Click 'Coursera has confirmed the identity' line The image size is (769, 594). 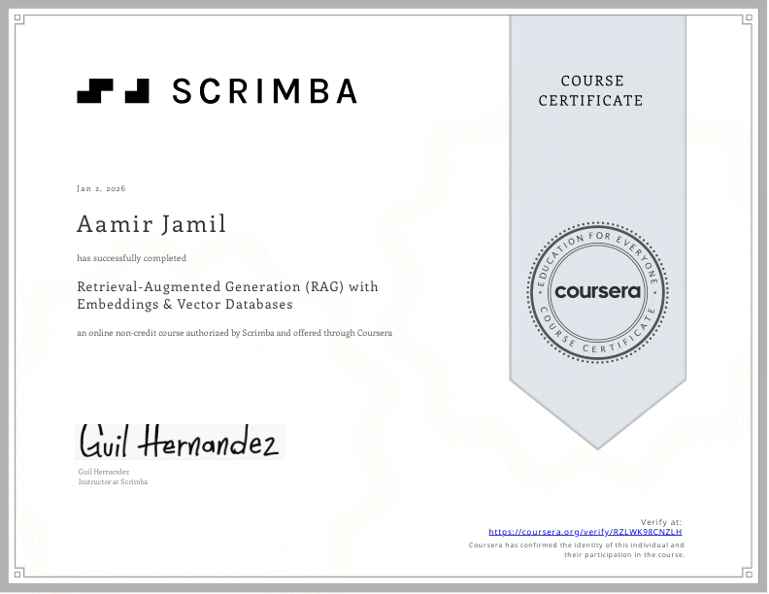coord(576,545)
